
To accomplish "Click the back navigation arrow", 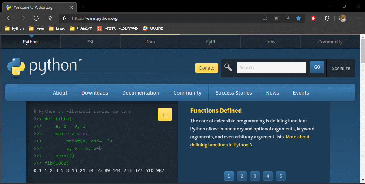I will coord(9,18).
